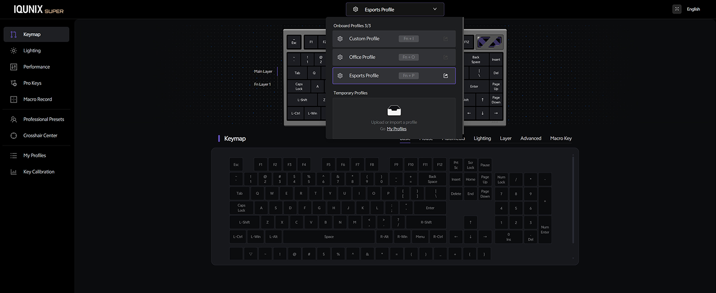Select Custom Profile from onboard profiles
Screen dimensions: 716x293
[x=394, y=39]
